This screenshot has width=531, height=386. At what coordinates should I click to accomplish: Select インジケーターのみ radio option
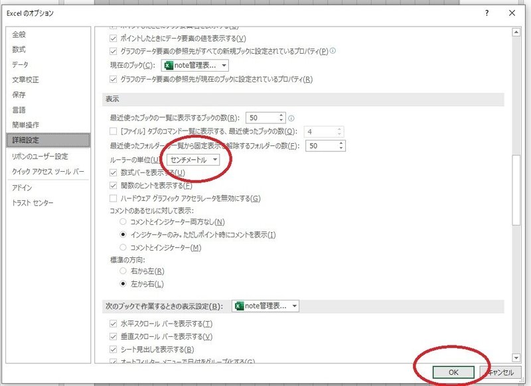click(x=123, y=234)
